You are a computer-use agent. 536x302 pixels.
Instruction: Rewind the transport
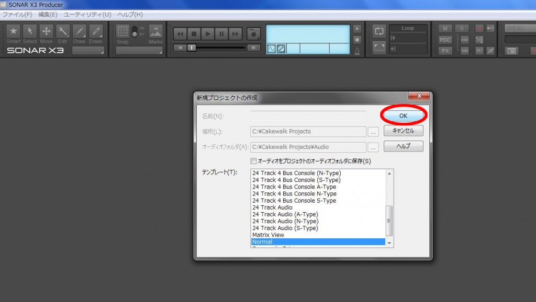pos(180,34)
